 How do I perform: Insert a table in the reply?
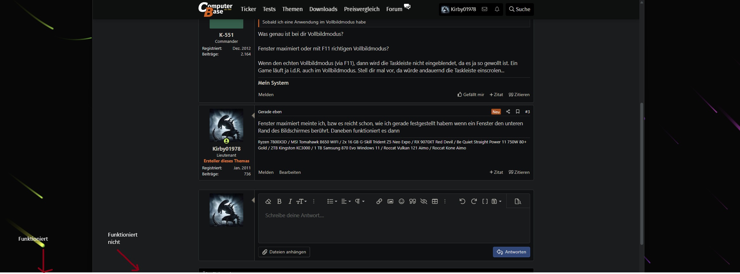[x=435, y=201]
